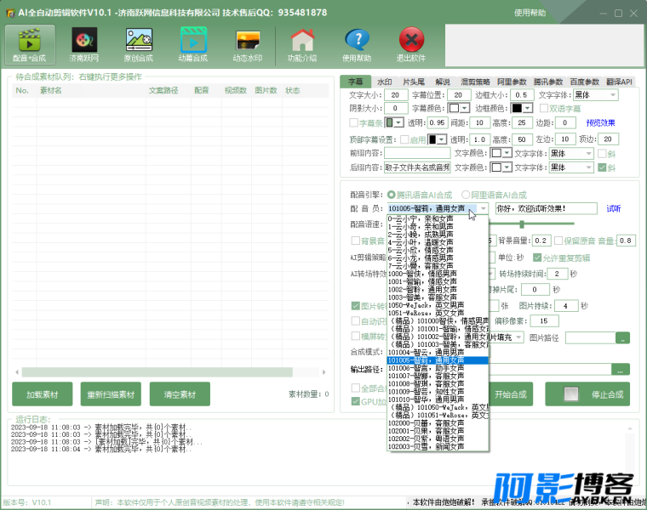
Task: Open the 腾讯参数 tab
Action: [548, 82]
